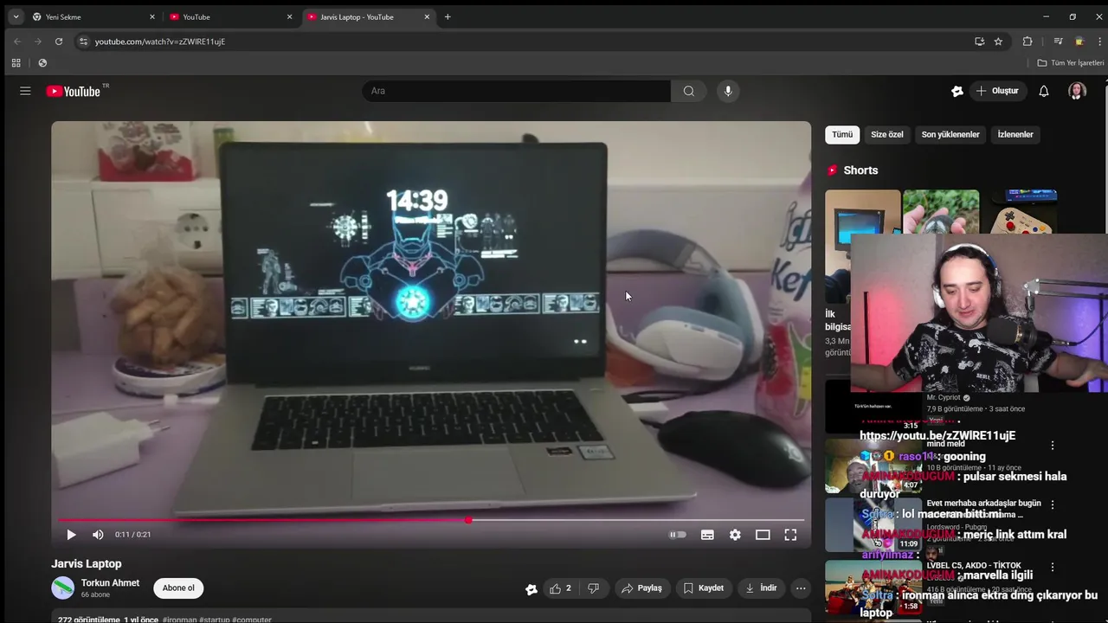Open the account avatar menu
The image size is (1108, 623).
tap(1077, 91)
